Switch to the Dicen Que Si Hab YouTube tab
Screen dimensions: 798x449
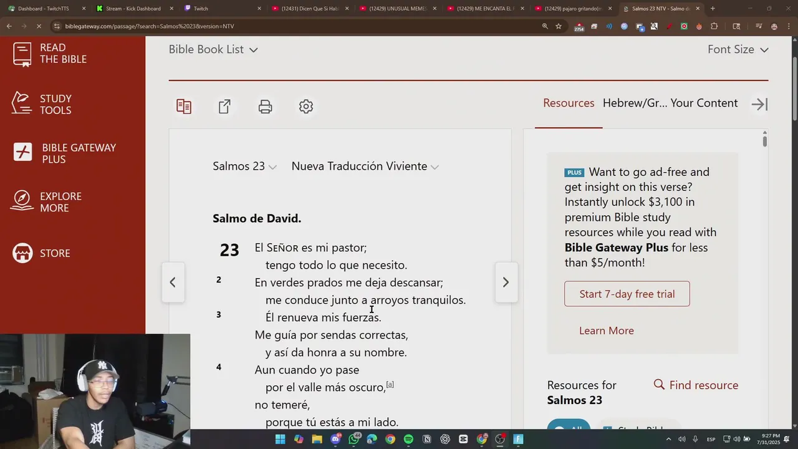click(310, 9)
